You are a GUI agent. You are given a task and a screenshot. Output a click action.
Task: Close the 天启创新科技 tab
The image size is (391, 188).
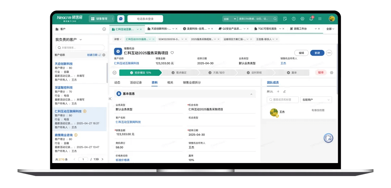tap(177, 29)
